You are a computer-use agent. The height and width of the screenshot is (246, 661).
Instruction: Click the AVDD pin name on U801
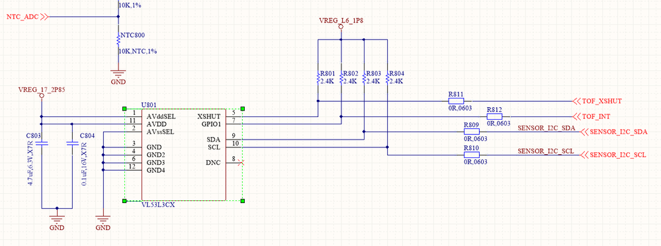(155, 124)
